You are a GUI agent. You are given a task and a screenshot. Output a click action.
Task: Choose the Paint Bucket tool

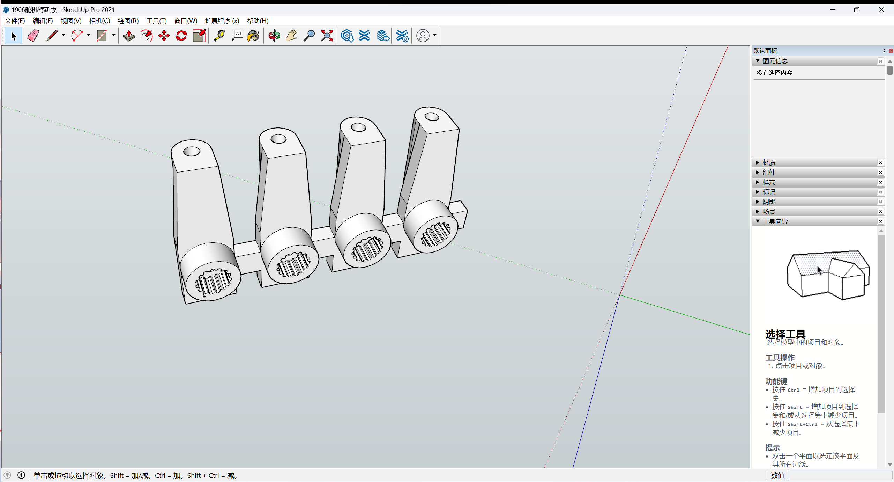point(253,36)
